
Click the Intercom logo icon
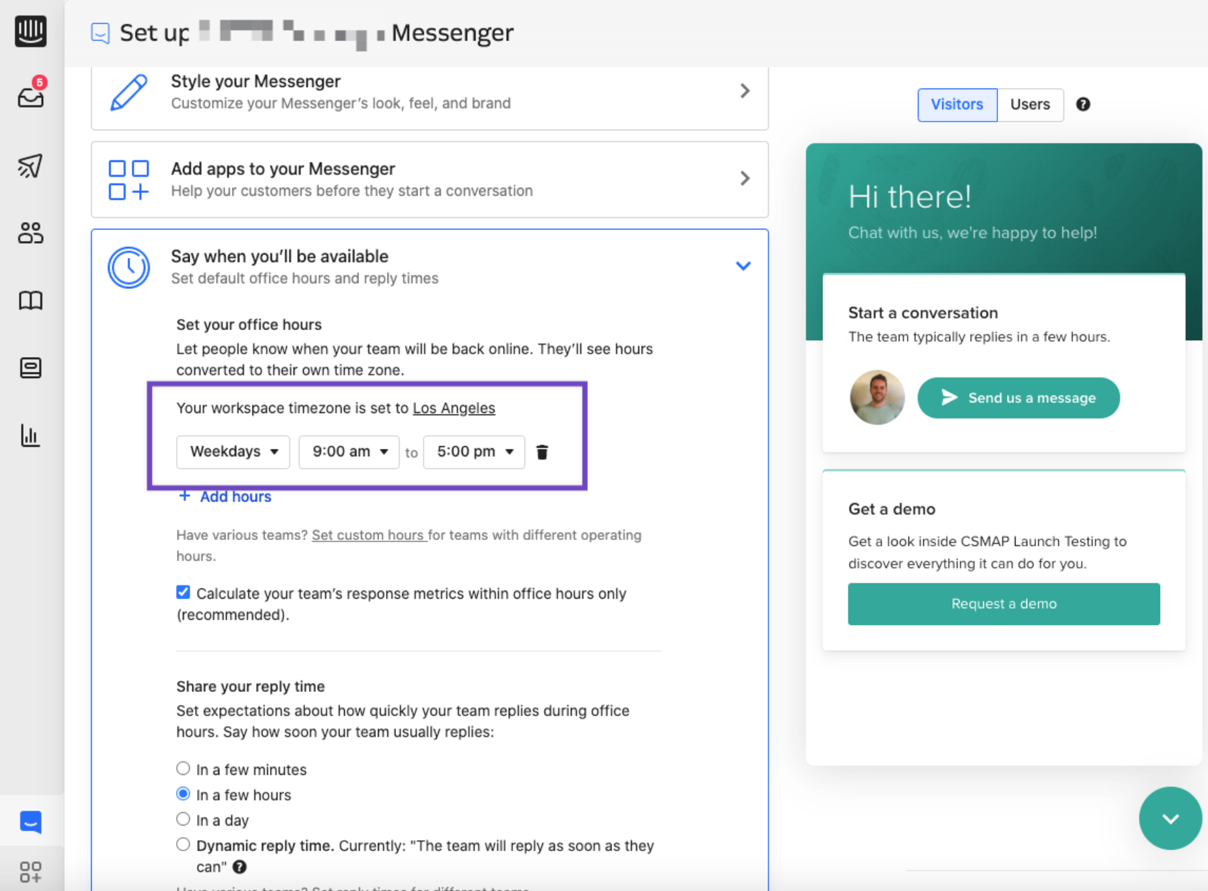[30, 30]
